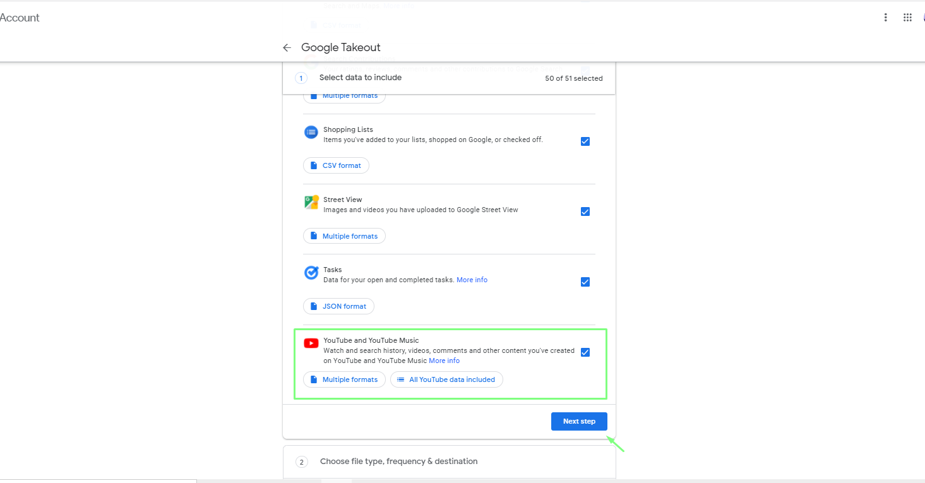Uncheck the Shopping Lists checkbox

pyautogui.click(x=585, y=141)
